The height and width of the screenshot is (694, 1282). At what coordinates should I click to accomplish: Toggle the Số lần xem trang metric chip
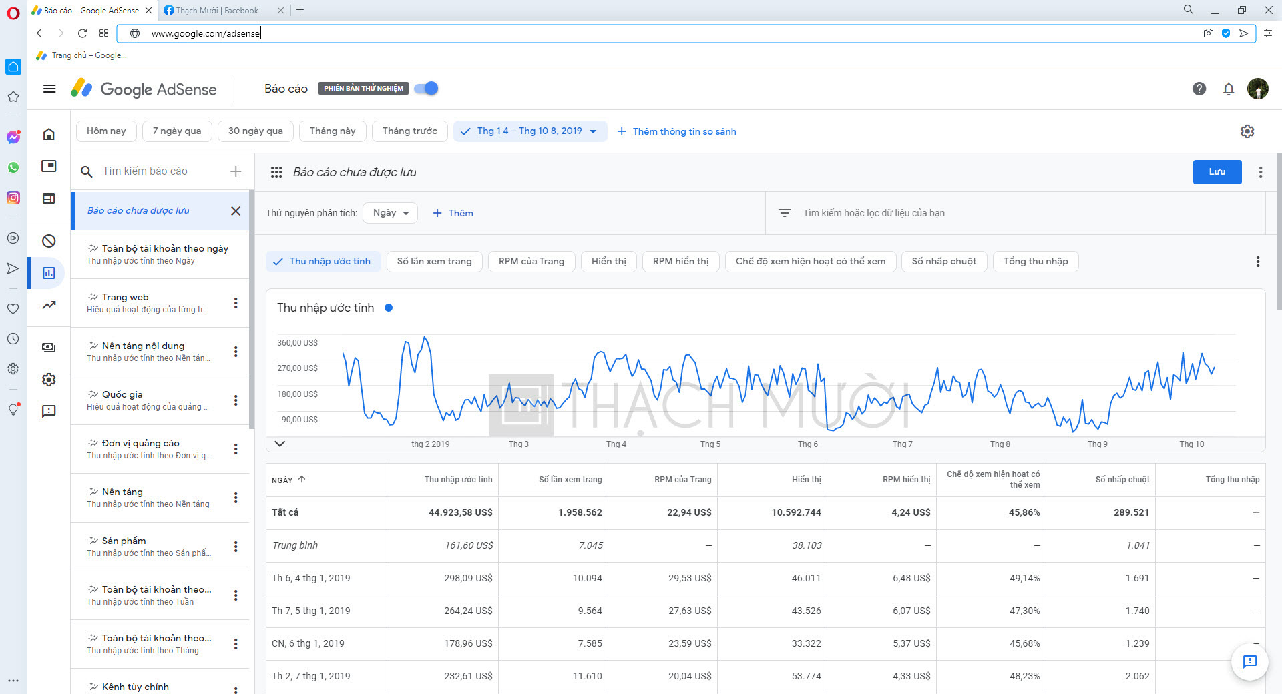pos(435,262)
